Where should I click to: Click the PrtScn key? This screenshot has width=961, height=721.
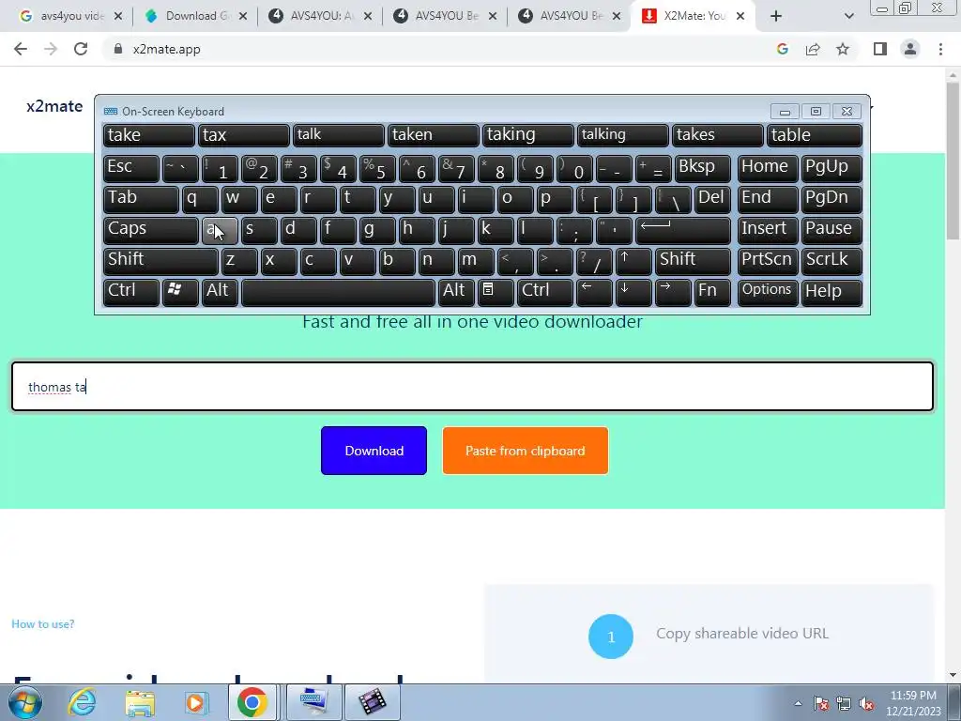(768, 261)
